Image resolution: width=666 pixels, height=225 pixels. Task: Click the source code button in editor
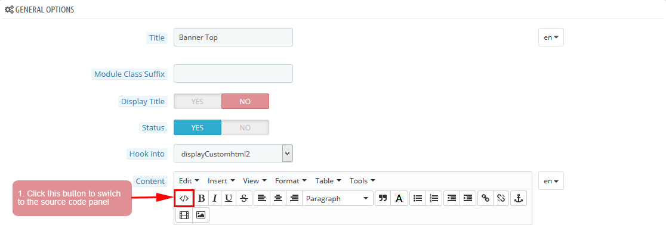point(184,198)
